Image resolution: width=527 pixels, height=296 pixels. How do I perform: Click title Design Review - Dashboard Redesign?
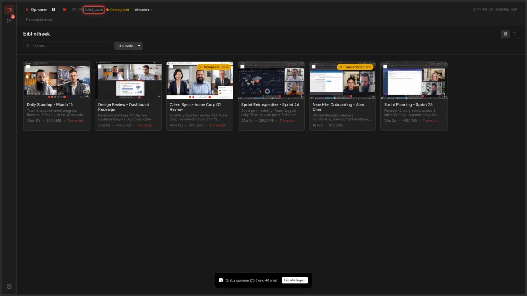[x=124, y=107]
